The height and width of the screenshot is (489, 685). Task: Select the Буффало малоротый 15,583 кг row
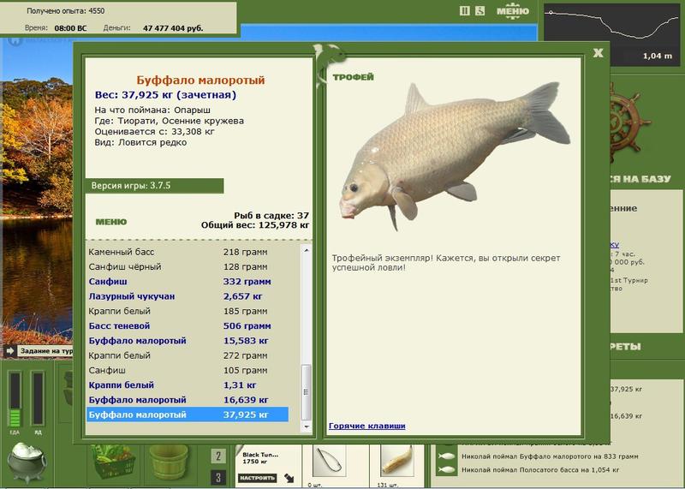188,341
